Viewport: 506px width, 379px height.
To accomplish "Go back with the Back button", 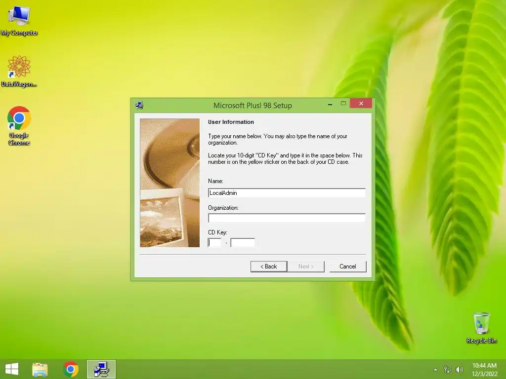I will pyautogui.click(x=269, y=266).
